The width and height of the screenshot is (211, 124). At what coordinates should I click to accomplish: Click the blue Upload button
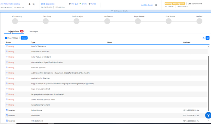24,38
